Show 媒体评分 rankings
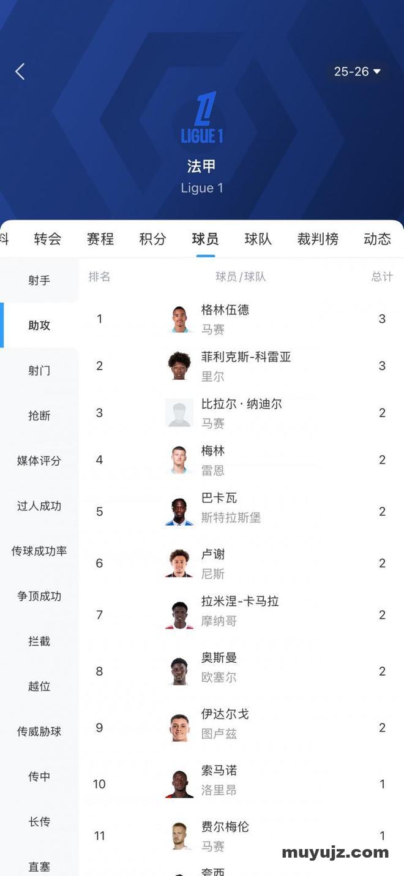This screenshot has height=876, width=404. pos(39,461)
